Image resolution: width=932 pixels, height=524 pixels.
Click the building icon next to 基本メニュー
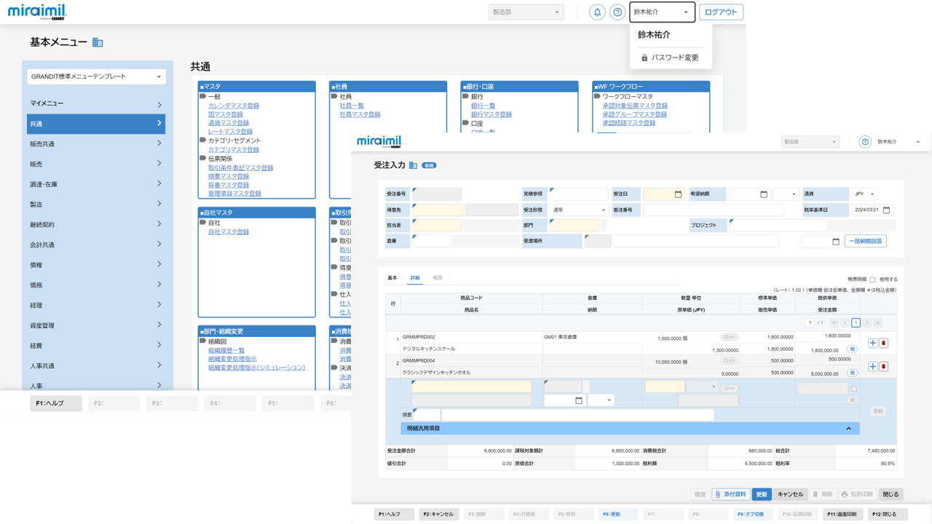click(x=98, y=43)
